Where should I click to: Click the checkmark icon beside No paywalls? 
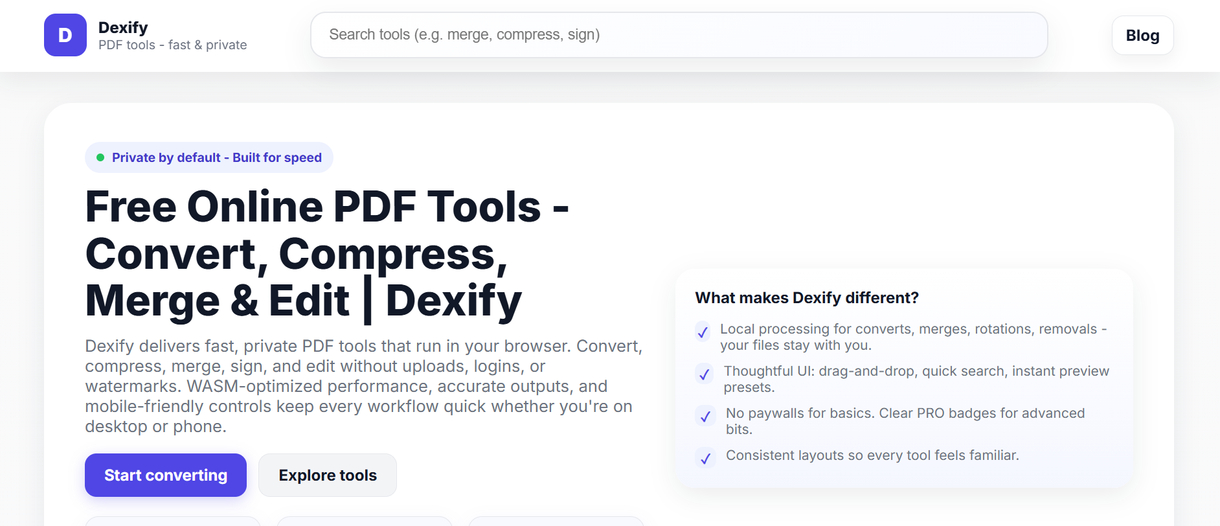(706, 416)
